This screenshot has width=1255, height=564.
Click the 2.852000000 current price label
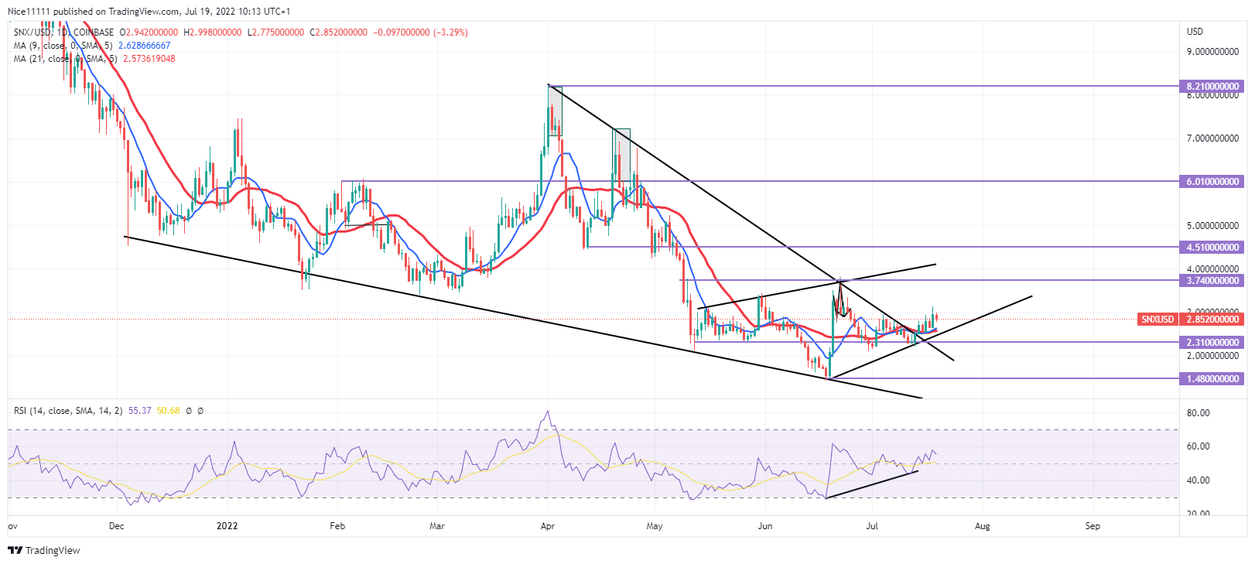(1213, 319)
